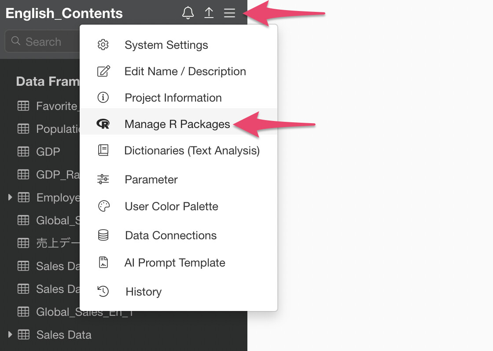
Task: Click the notification bell icon
Action: point(188,13)
